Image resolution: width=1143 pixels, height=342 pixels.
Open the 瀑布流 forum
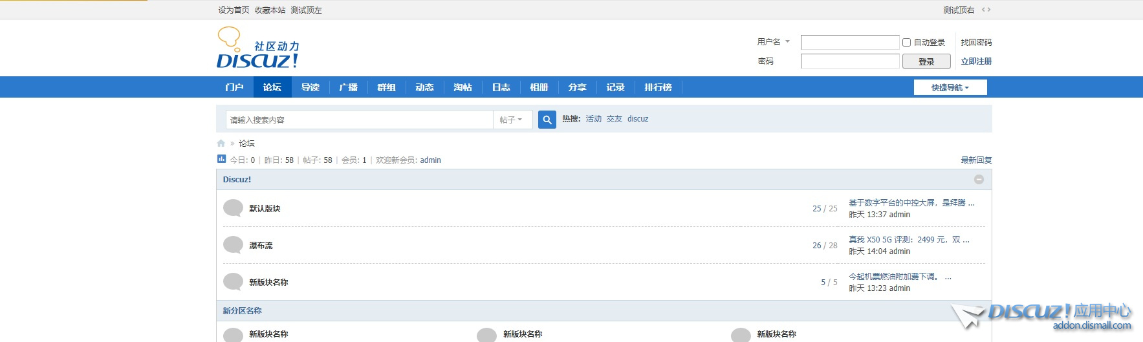click(x=261, y=246)
